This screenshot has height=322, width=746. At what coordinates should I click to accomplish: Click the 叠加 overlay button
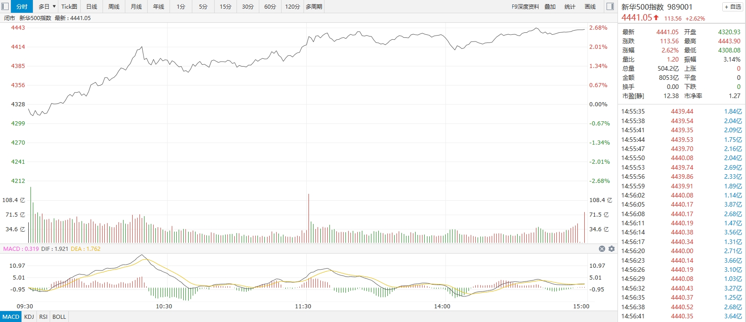coord(550,6)
